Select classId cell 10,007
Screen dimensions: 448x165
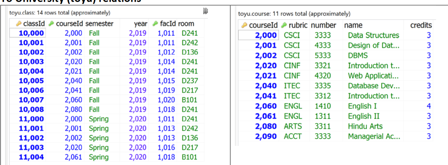[x=31, y=100]
